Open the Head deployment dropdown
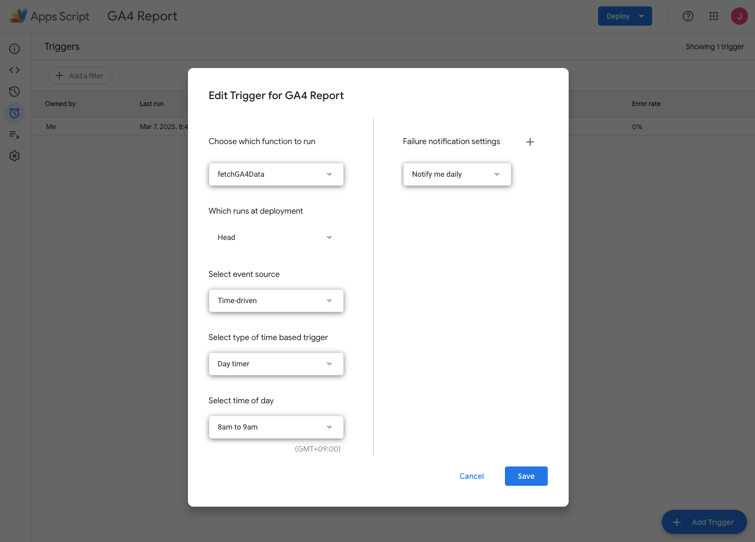 pyautogui.click(x=276, y=238)
